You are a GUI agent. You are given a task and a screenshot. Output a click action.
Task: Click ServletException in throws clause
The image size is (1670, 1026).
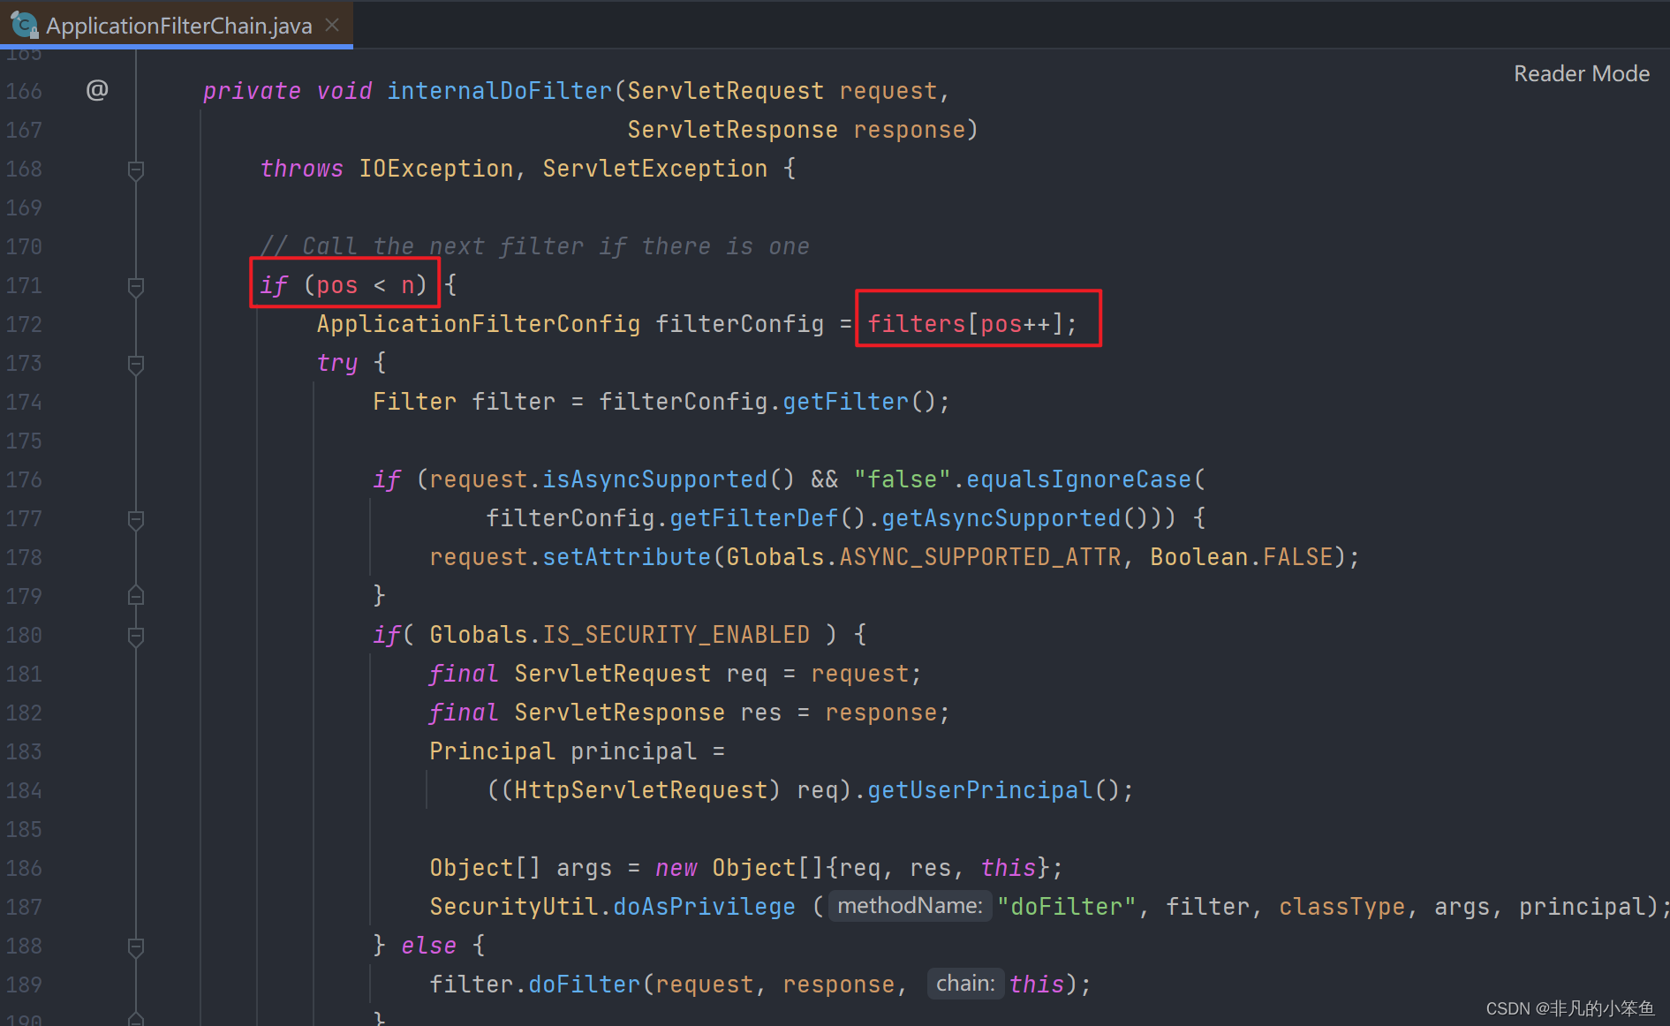click(x=654, y=169)
